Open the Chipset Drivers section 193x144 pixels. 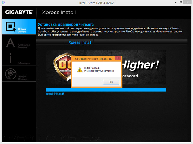coord(19,26)
